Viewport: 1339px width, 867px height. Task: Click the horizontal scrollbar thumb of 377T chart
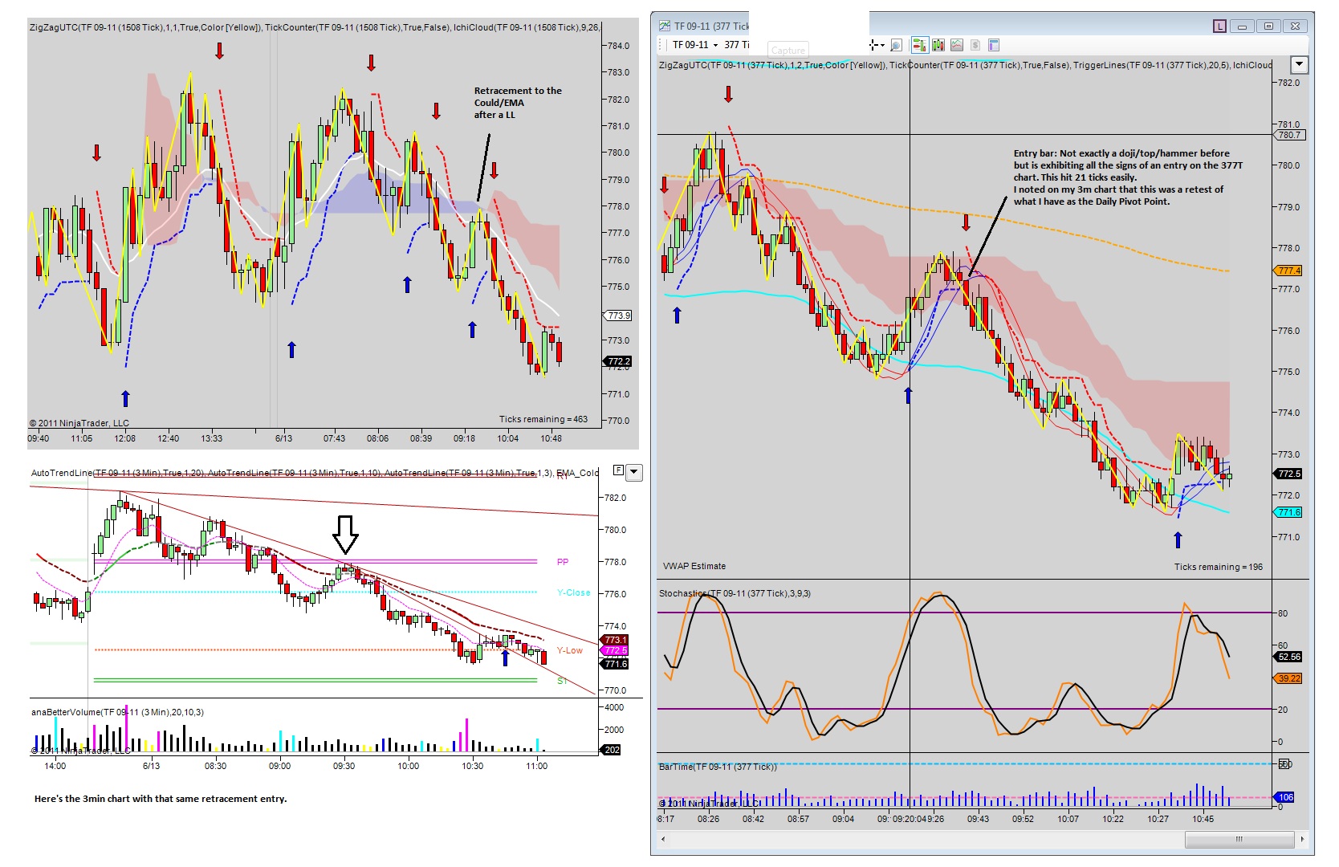[x=1239, y=839]
